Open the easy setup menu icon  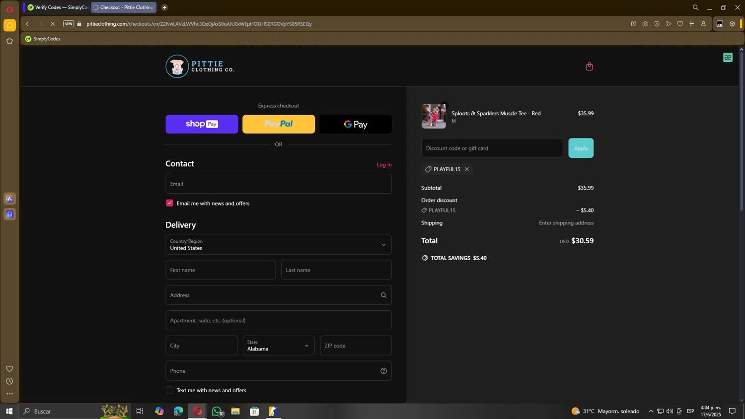(692, 24)
